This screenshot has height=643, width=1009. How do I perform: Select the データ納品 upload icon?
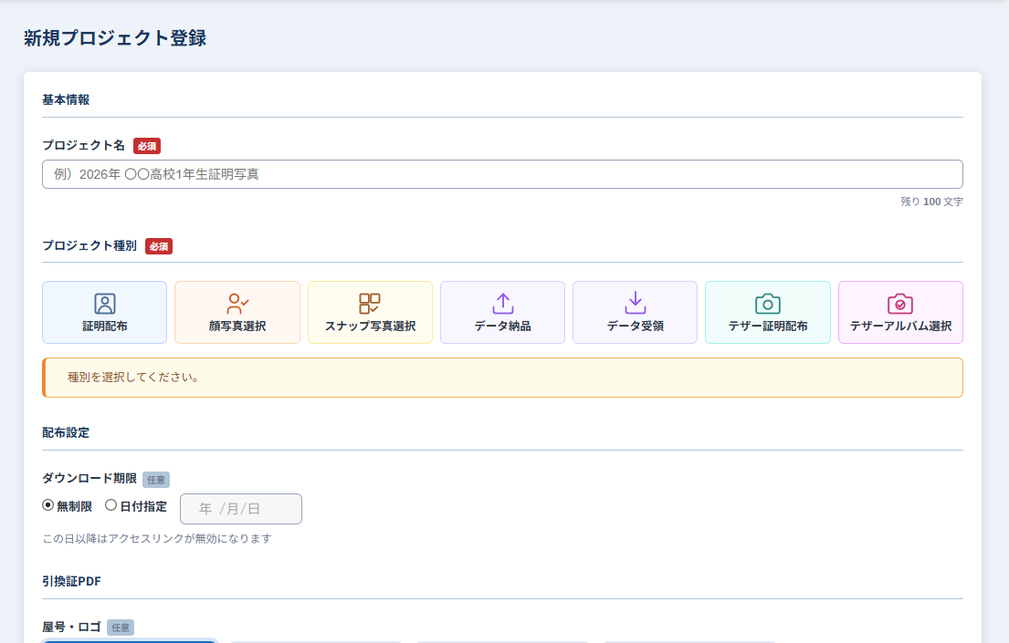[502, 304]
